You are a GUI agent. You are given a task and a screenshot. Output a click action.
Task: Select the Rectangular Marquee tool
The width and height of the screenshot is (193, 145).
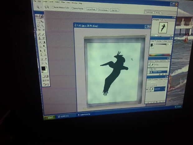pyautogui.click(x=38, y=22)
